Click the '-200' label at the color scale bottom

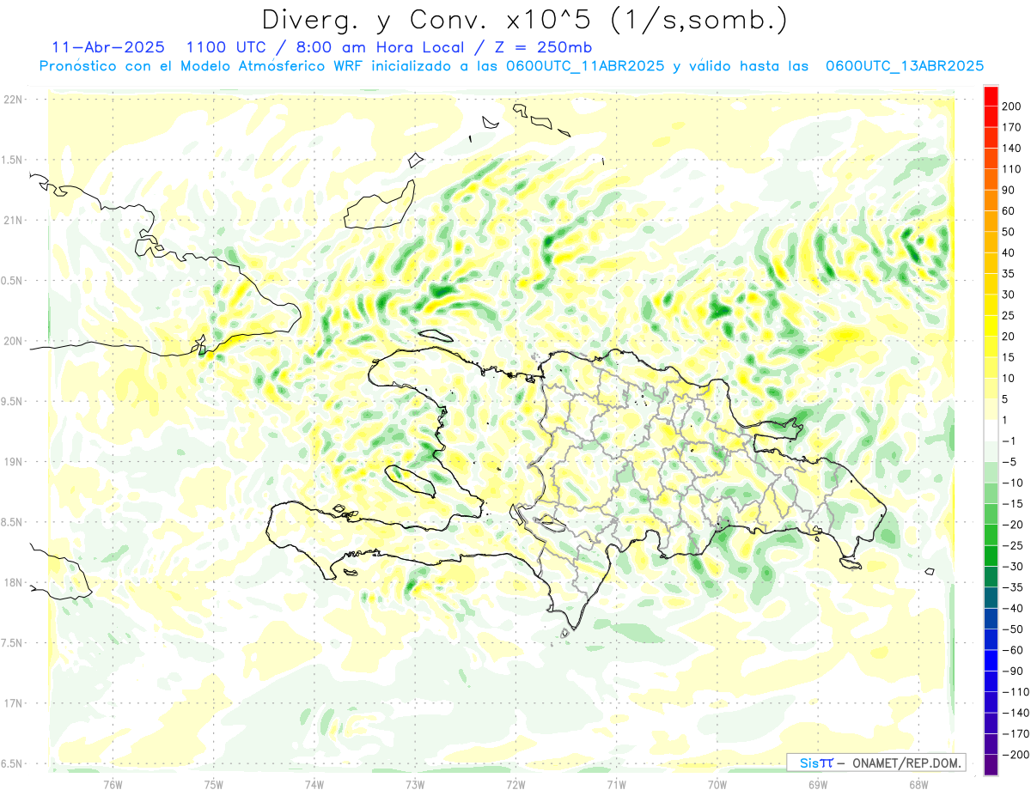coord(1015,754)
